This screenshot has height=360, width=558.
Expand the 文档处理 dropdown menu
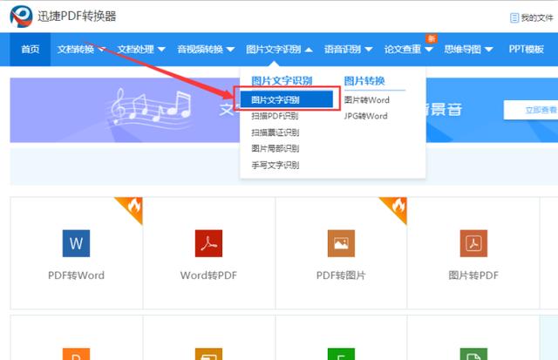(141, 50)
